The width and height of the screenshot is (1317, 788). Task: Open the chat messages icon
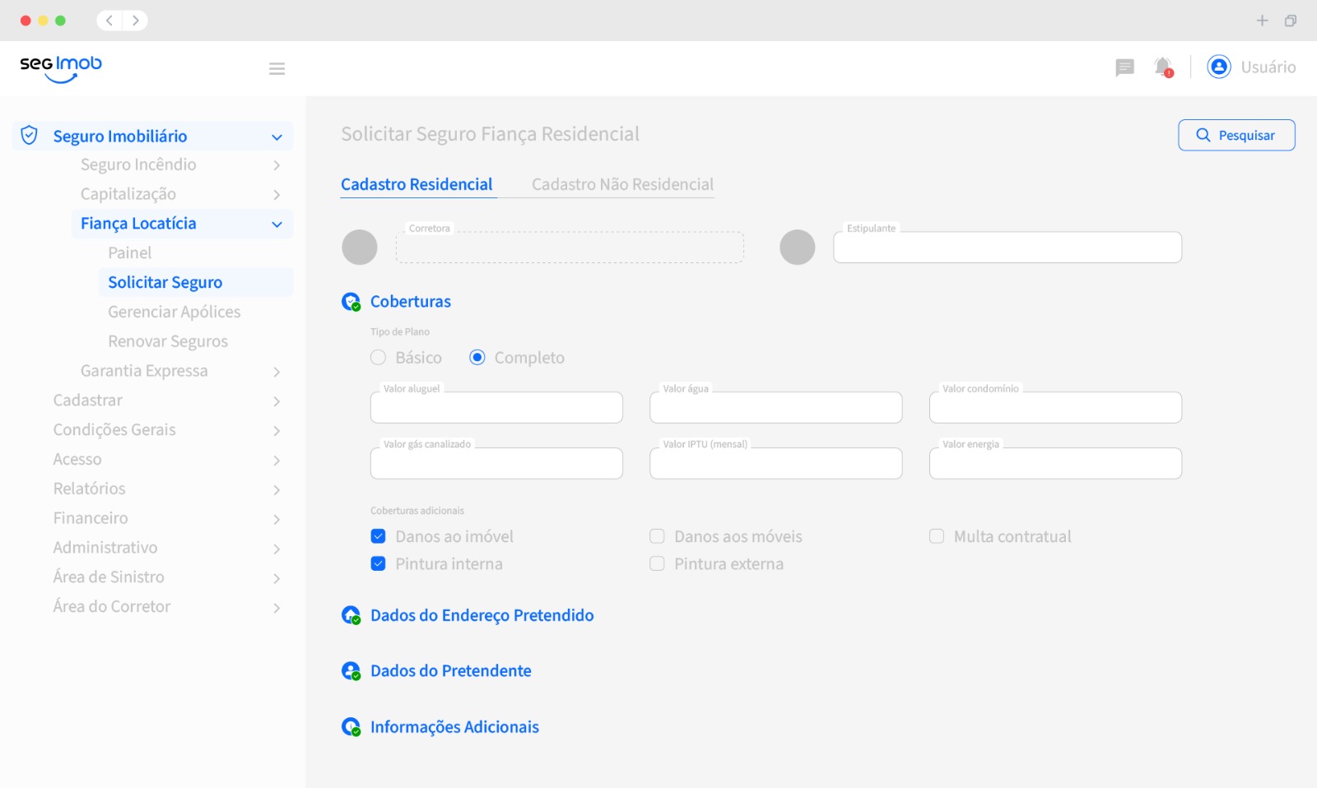pos(1124,67)
